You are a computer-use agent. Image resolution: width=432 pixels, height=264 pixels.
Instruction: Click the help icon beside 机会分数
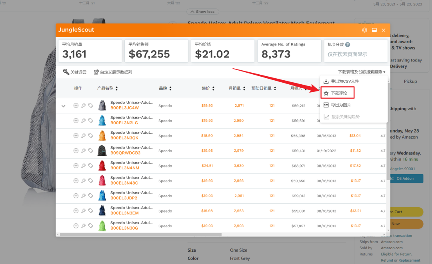point(348,45)
